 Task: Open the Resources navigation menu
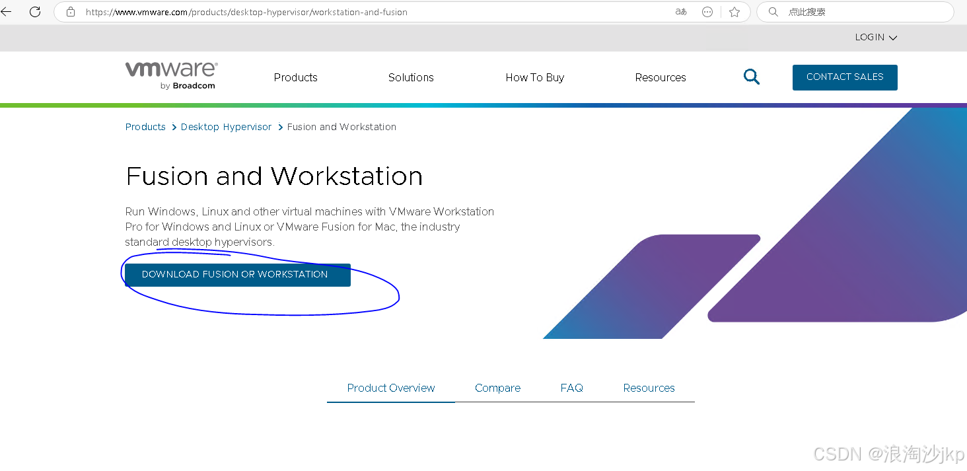(x=661, y=77)
